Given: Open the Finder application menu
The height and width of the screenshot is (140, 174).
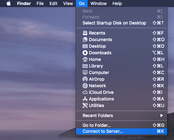Looking at the screenshot, I should tap(24, 3).
